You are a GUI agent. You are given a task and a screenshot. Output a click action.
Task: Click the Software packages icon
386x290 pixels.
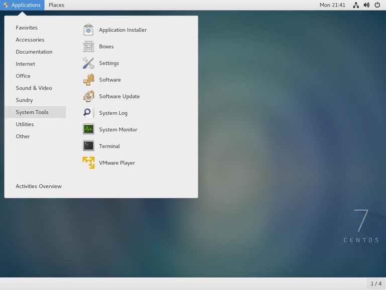(88, 80)
